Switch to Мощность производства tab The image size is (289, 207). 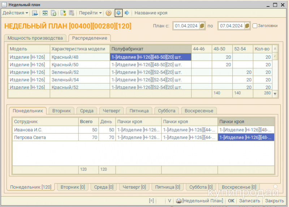tap(35, 38)
